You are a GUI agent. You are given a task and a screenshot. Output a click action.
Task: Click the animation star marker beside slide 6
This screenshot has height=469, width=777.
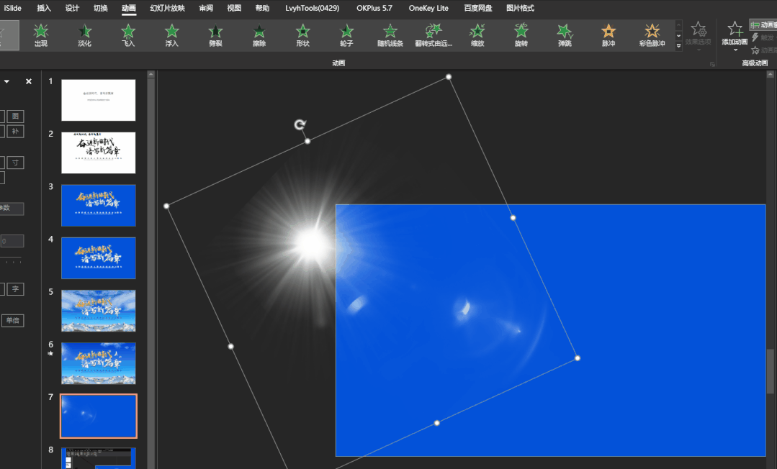(x=50, y=354)
